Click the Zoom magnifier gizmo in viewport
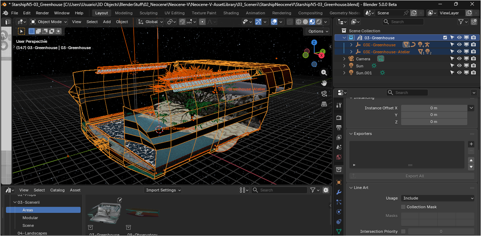Screen dimensions: 481x236 (x=324, y=73)
